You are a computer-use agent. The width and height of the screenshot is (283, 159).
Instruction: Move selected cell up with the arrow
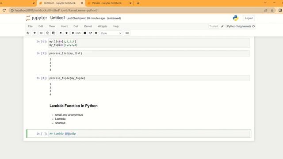pos(61,33)
